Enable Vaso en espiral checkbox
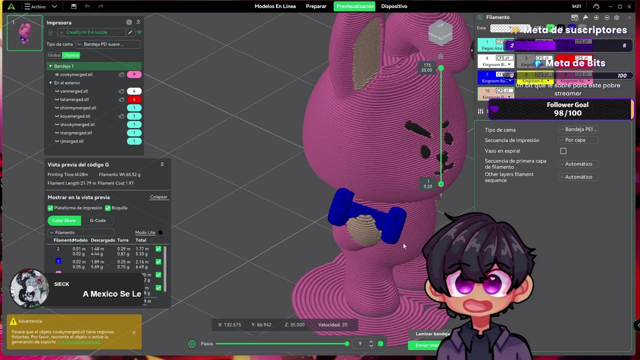This screenshot has height=360, width=640. [x=563, y=151]
